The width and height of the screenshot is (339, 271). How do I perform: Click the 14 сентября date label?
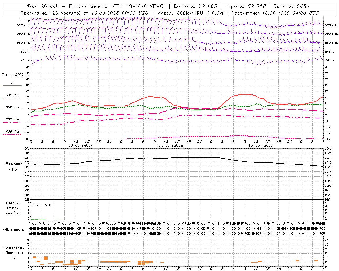171,146
